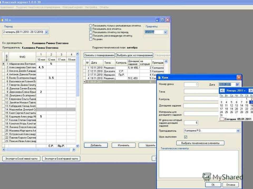Click 'Выбрать тематические элементы' button
Image resolution: width=253 pixels, height=189 pixels.
[200, 143]
